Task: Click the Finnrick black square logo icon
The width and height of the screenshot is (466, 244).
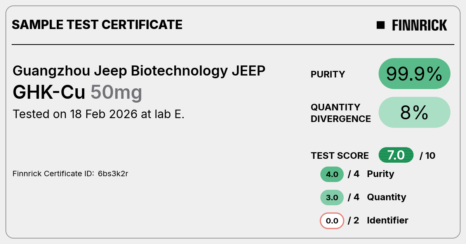Action: pos(381,25)
